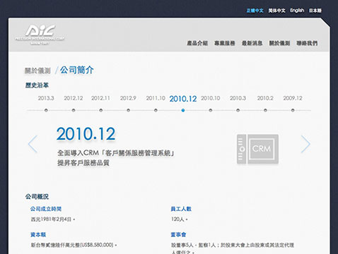Viewport: 338px width, 254px height.
Task: Switch language to 简体中文
Action: [276, 11]
